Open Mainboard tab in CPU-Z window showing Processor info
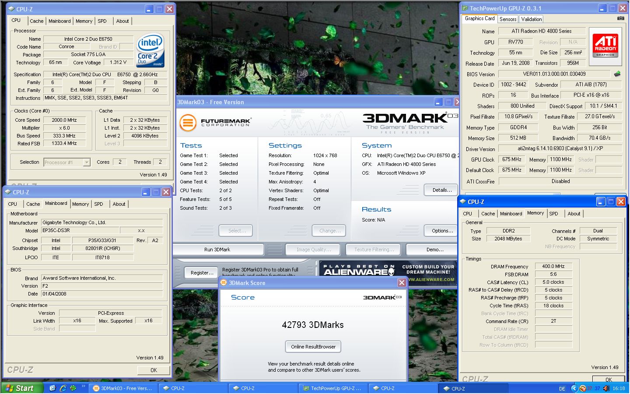 (x=59, y=21)
